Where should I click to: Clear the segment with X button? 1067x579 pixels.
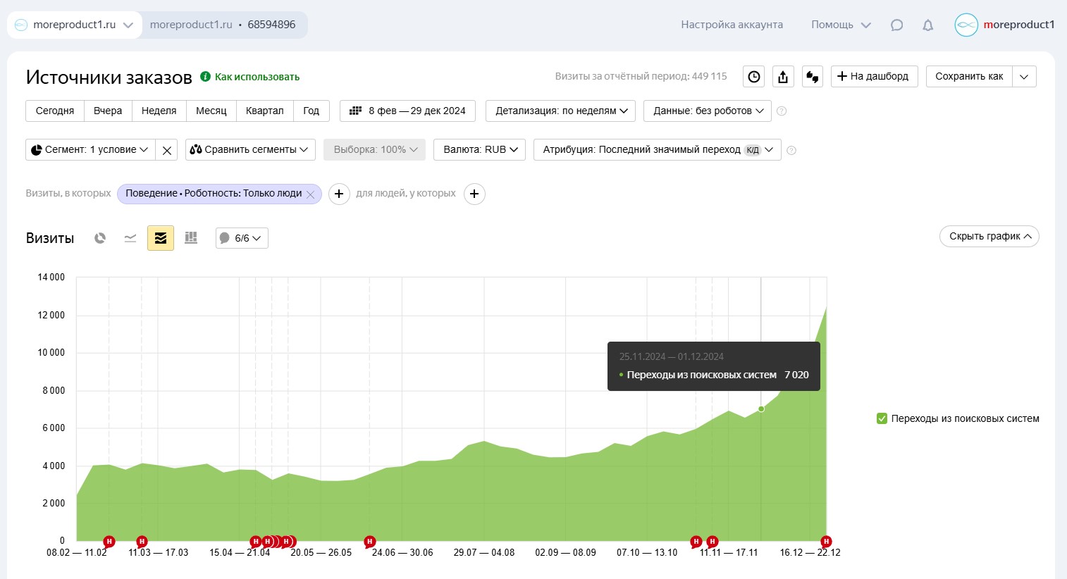(166, 150)
